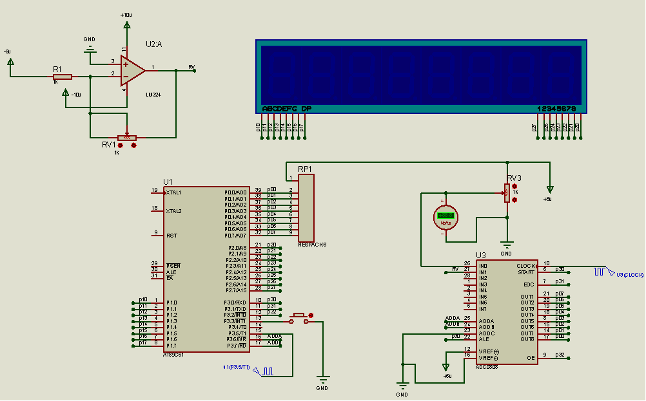Click the U1 reference label above microcontroller

click(168, 182)
